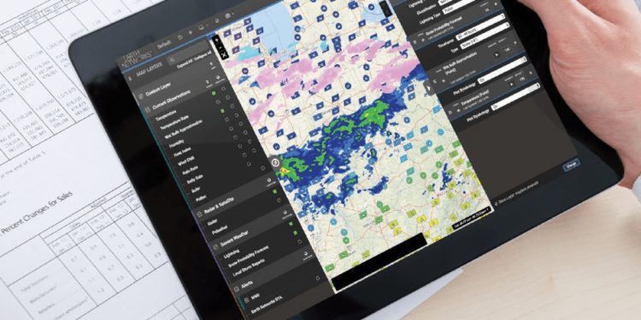Click Expand All in Map Layers
Viewport: 641px width, 320px height.
click(184, 65)
